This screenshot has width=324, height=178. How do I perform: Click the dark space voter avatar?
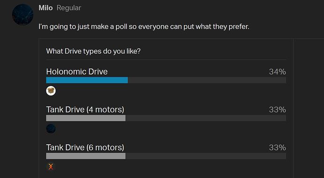pos(51,129)
